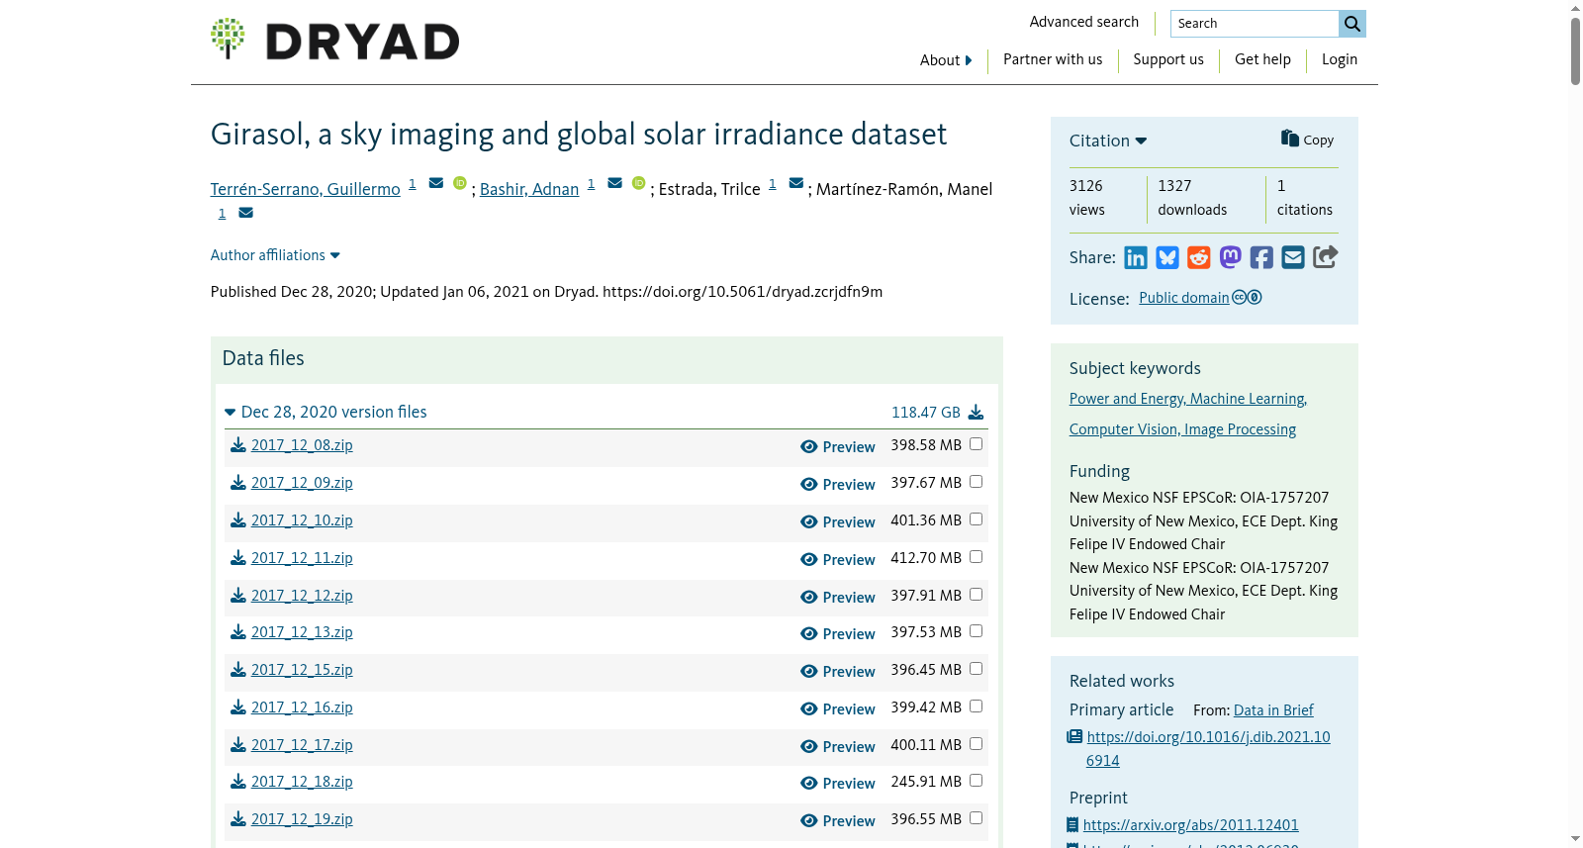Image resolution: width=1583 pixels, height=848 pixels.
Task: Check the box for 2017_12_08.zip
Action: tap(977, 444)
